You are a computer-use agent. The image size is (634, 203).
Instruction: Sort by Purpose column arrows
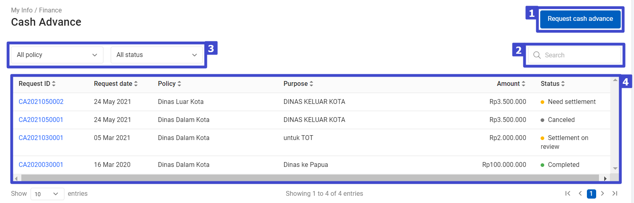311,83
